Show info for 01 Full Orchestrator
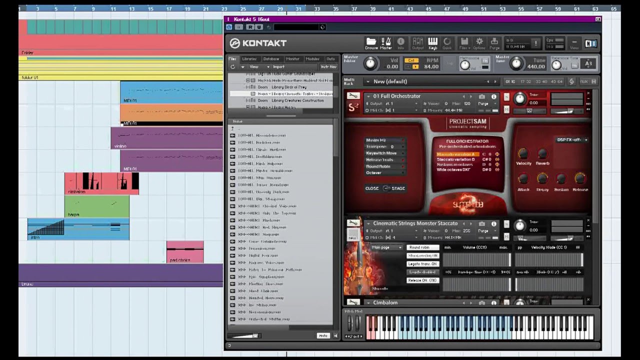 coord(494,96)
